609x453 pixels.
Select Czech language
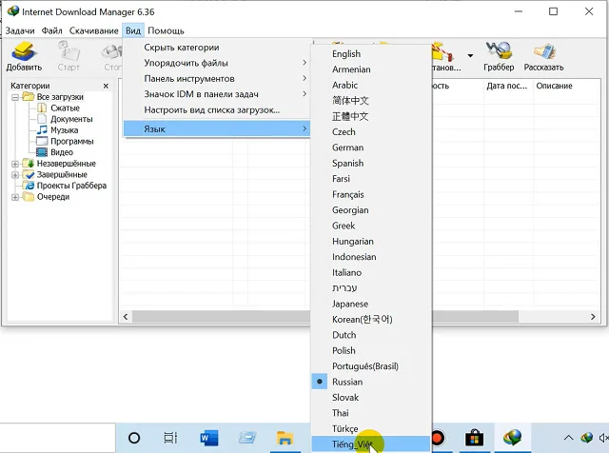[x=371, y=131]
